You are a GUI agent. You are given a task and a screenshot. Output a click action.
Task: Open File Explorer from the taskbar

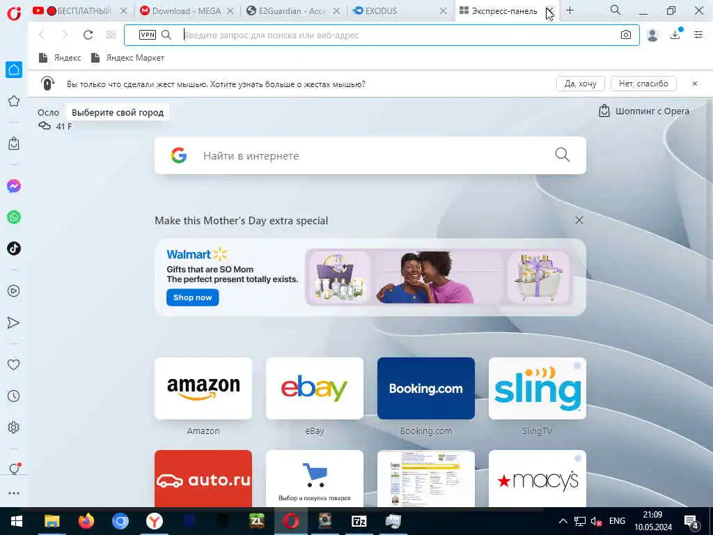[x=52, y=521]
